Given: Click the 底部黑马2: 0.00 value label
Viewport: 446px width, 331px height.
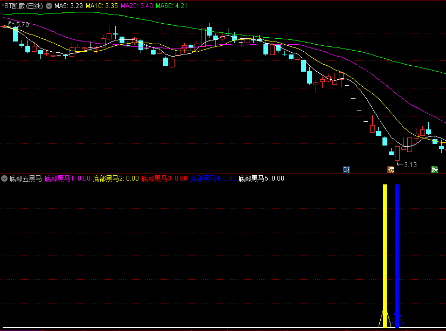Looking at the screenshot, I should [x=116, y=178].
